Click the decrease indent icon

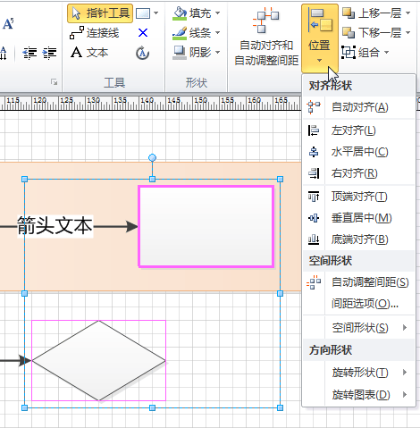(29, 54)
